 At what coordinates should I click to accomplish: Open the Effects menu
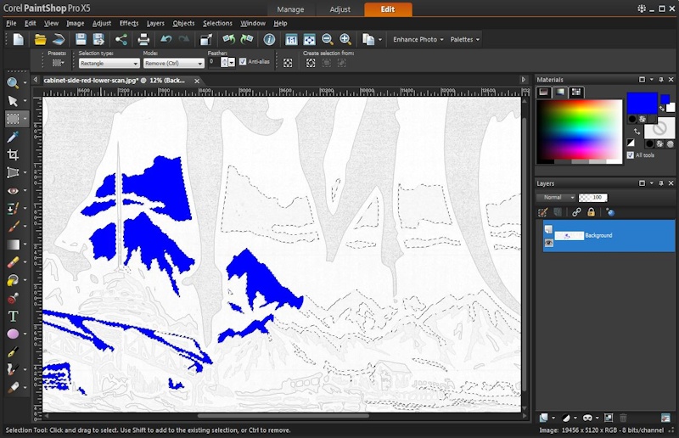click(x=129, y=24)
